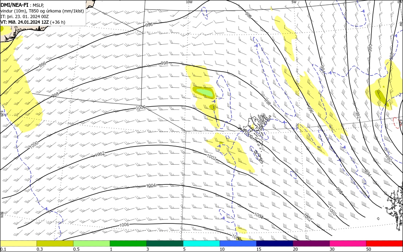
Task: Choose the navy 15–20 legend swatch
Action: point(275,244)
